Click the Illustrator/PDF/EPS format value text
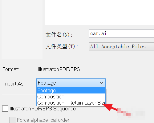This screenshot has width=154, height=123. (59, 69)
